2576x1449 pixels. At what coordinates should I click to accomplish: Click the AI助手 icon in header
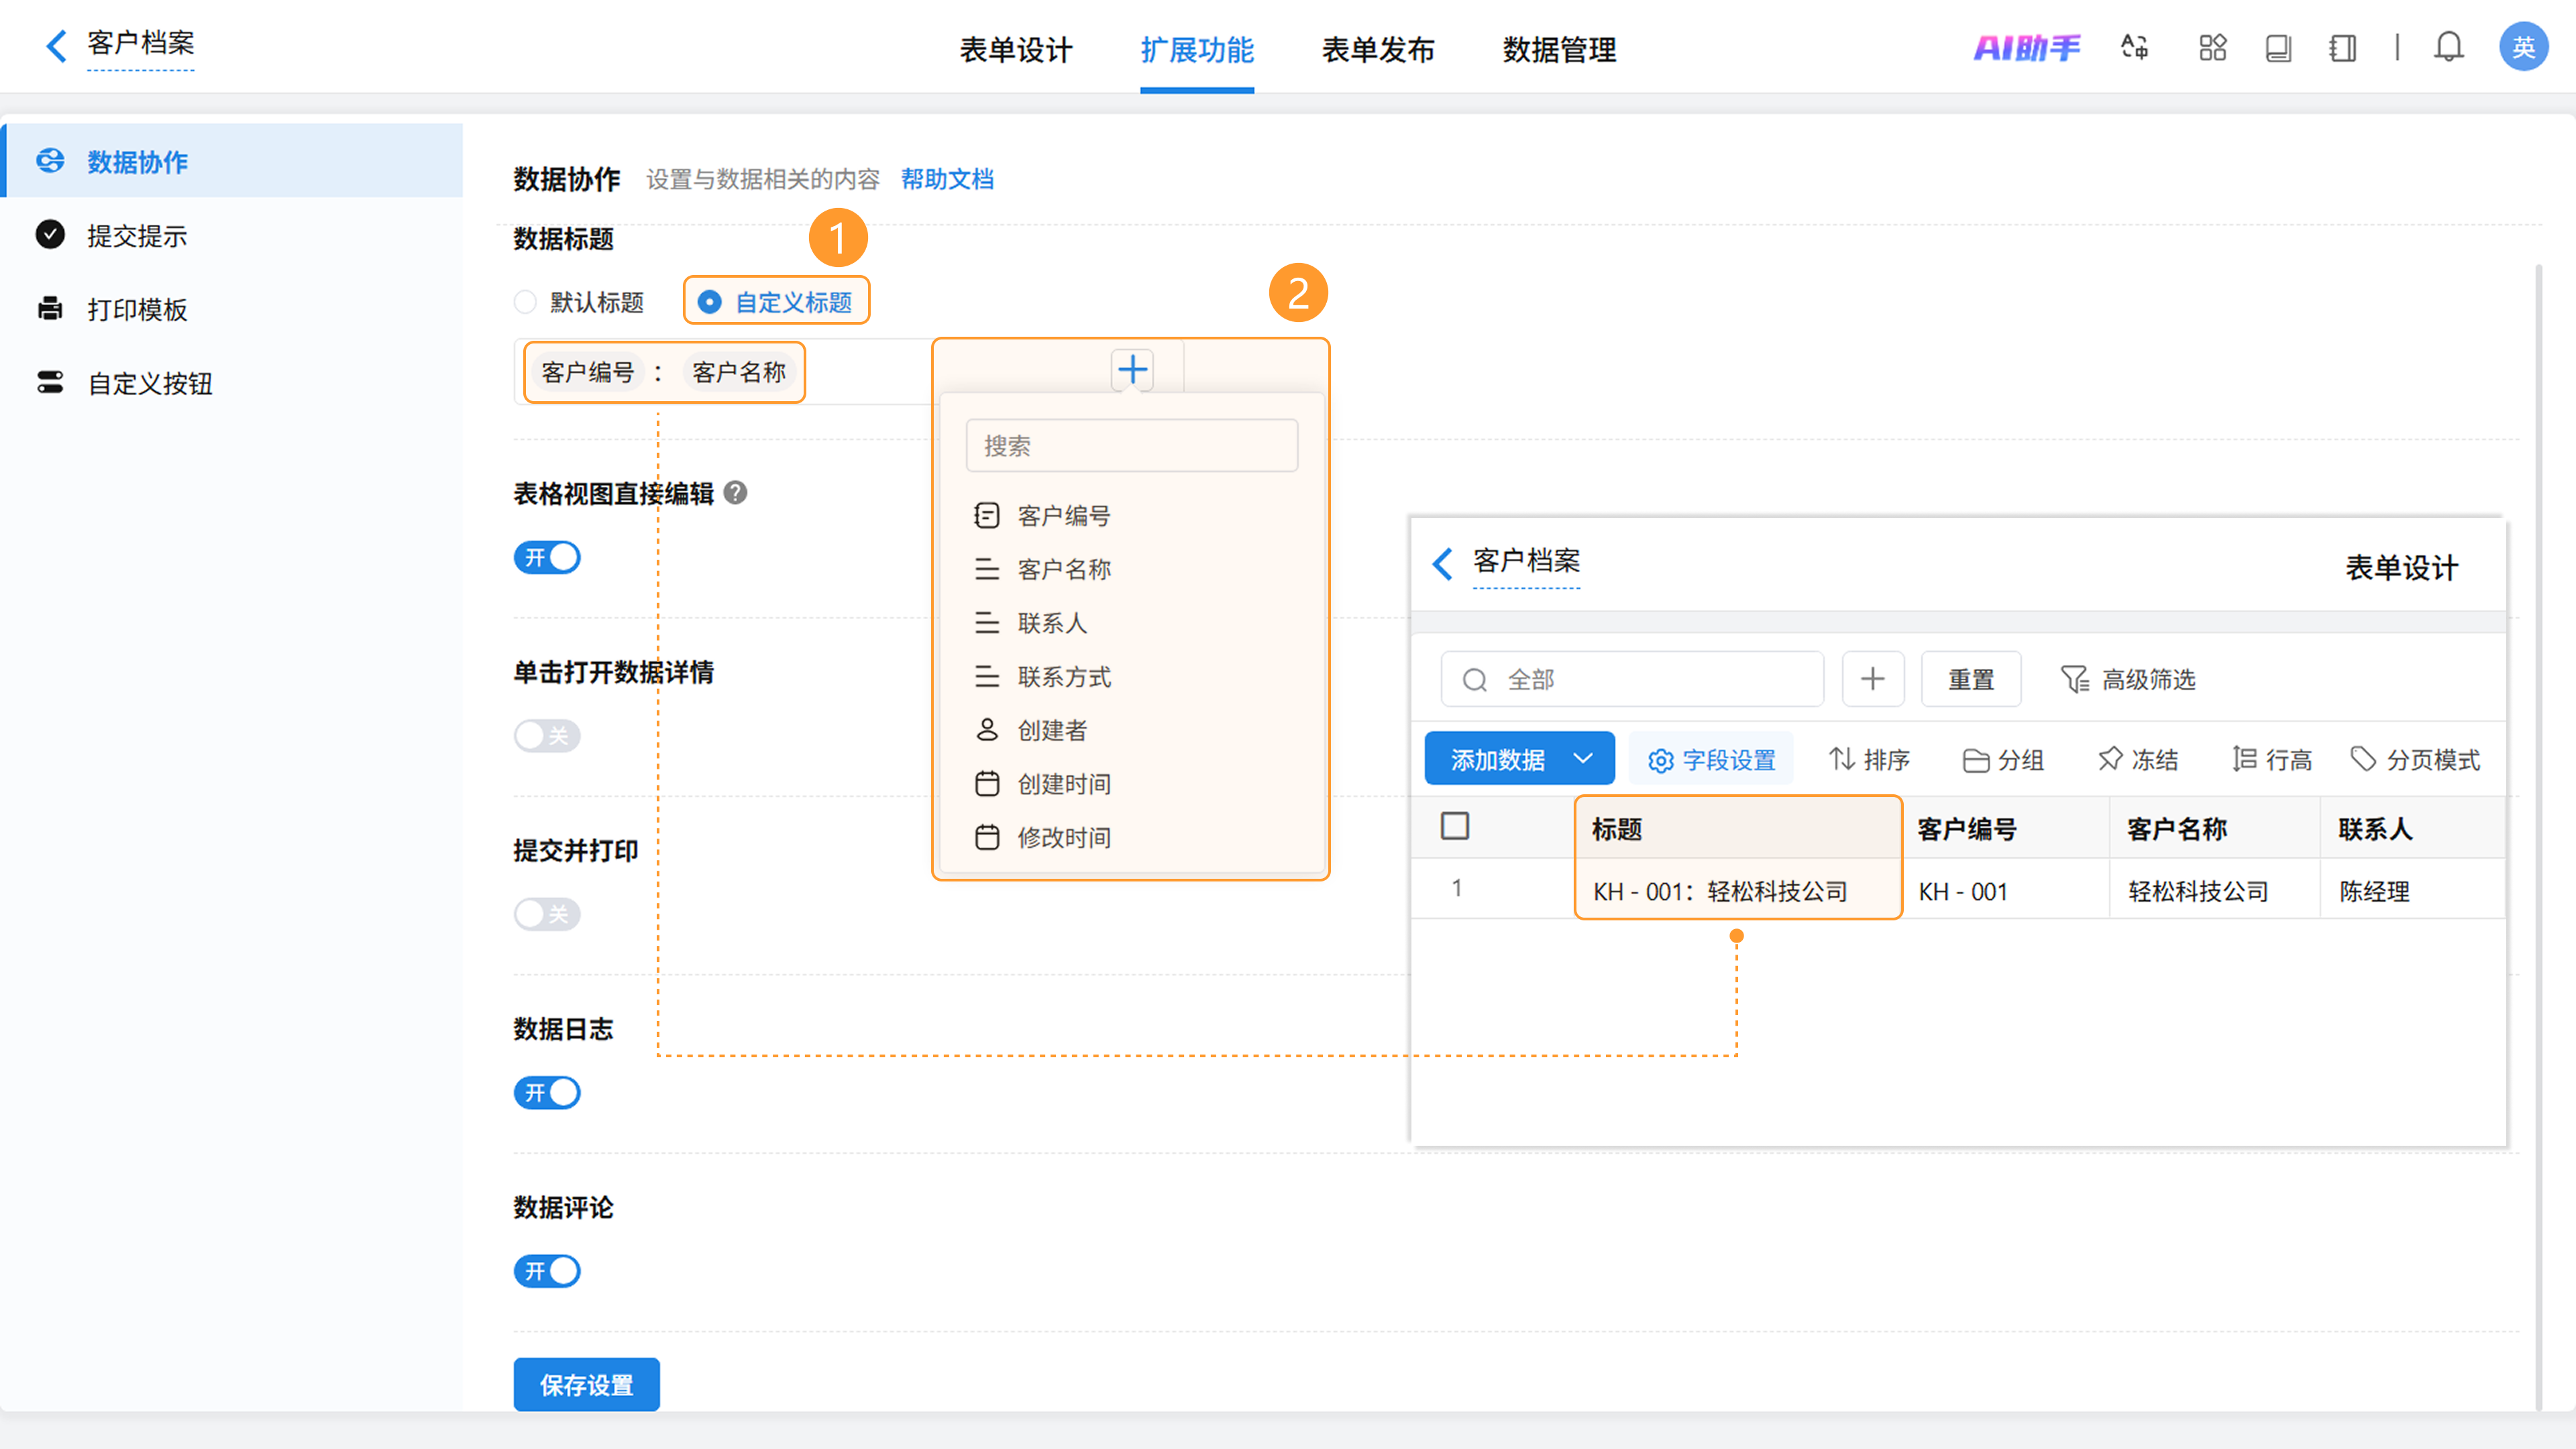coord(2026,47)
